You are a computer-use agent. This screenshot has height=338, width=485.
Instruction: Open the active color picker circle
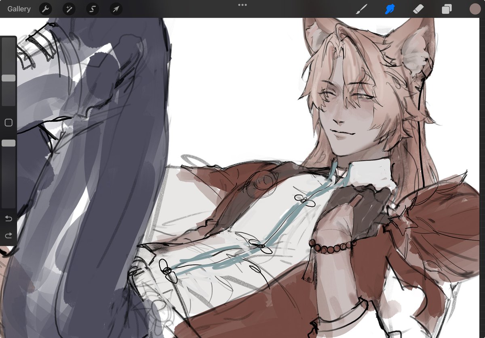pos(475,9)
